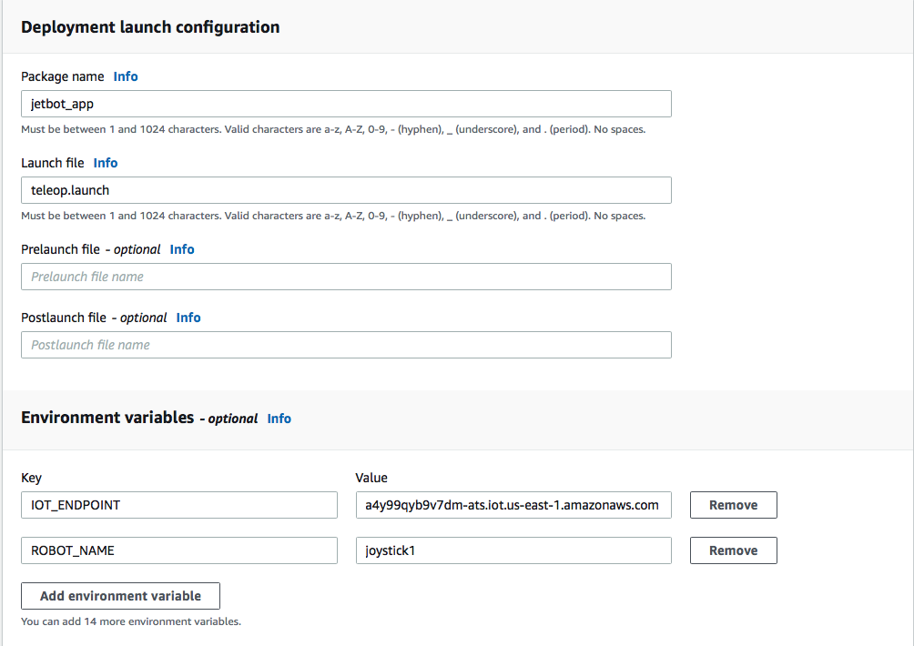The height and width of the screenshot is (646, 914).
Task: Open Info link next to Launch file
Action: (x=106, y=163)
